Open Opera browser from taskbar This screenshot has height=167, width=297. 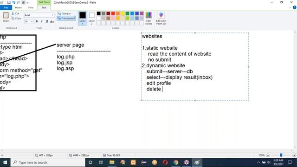click(165, 162)
